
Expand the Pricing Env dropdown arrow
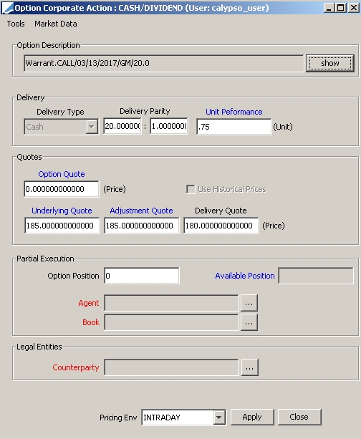219,418
